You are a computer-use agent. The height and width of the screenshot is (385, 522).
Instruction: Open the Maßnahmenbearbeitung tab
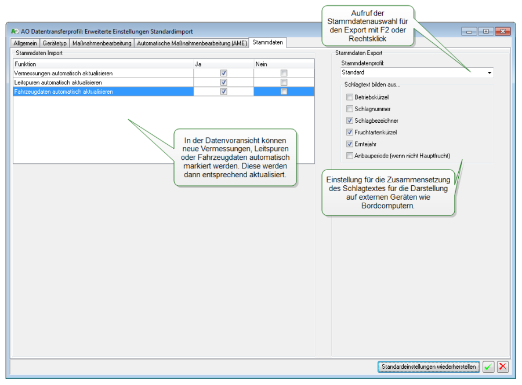coord(101,43)
